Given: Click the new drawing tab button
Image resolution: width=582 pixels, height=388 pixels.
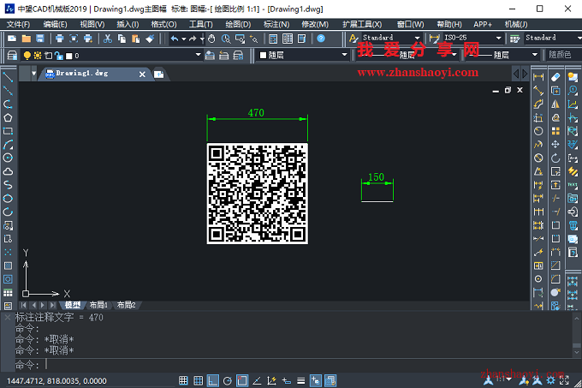Looking at the screenshot, I should tap(159, 75).
